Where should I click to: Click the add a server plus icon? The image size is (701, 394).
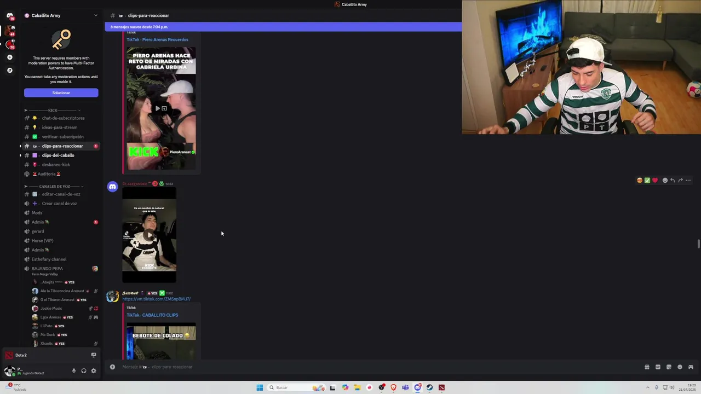pos(9,57)
